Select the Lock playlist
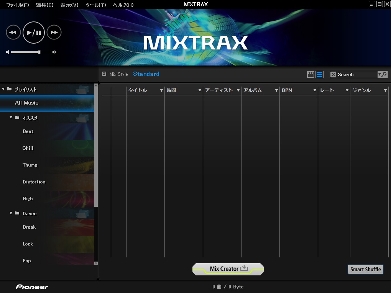The image size is (391, 293). click(x=47, y=244)
